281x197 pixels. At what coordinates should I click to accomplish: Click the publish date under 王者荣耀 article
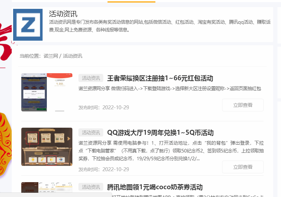104,108
